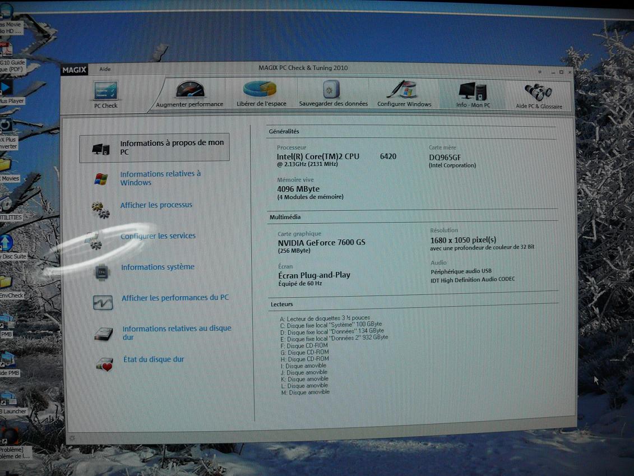Open the Aide menu
The image size is (634, 476).
[105, 69]
